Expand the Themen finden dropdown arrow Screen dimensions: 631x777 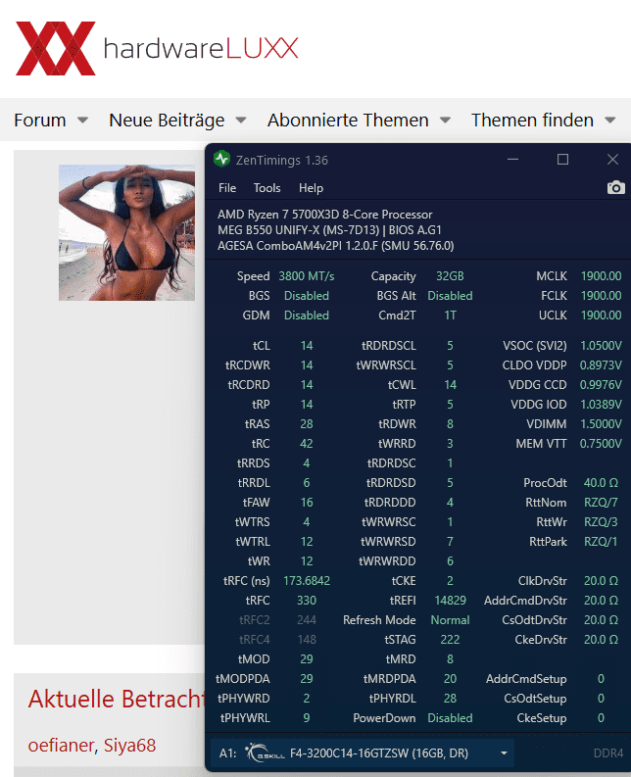coord(610,120)
